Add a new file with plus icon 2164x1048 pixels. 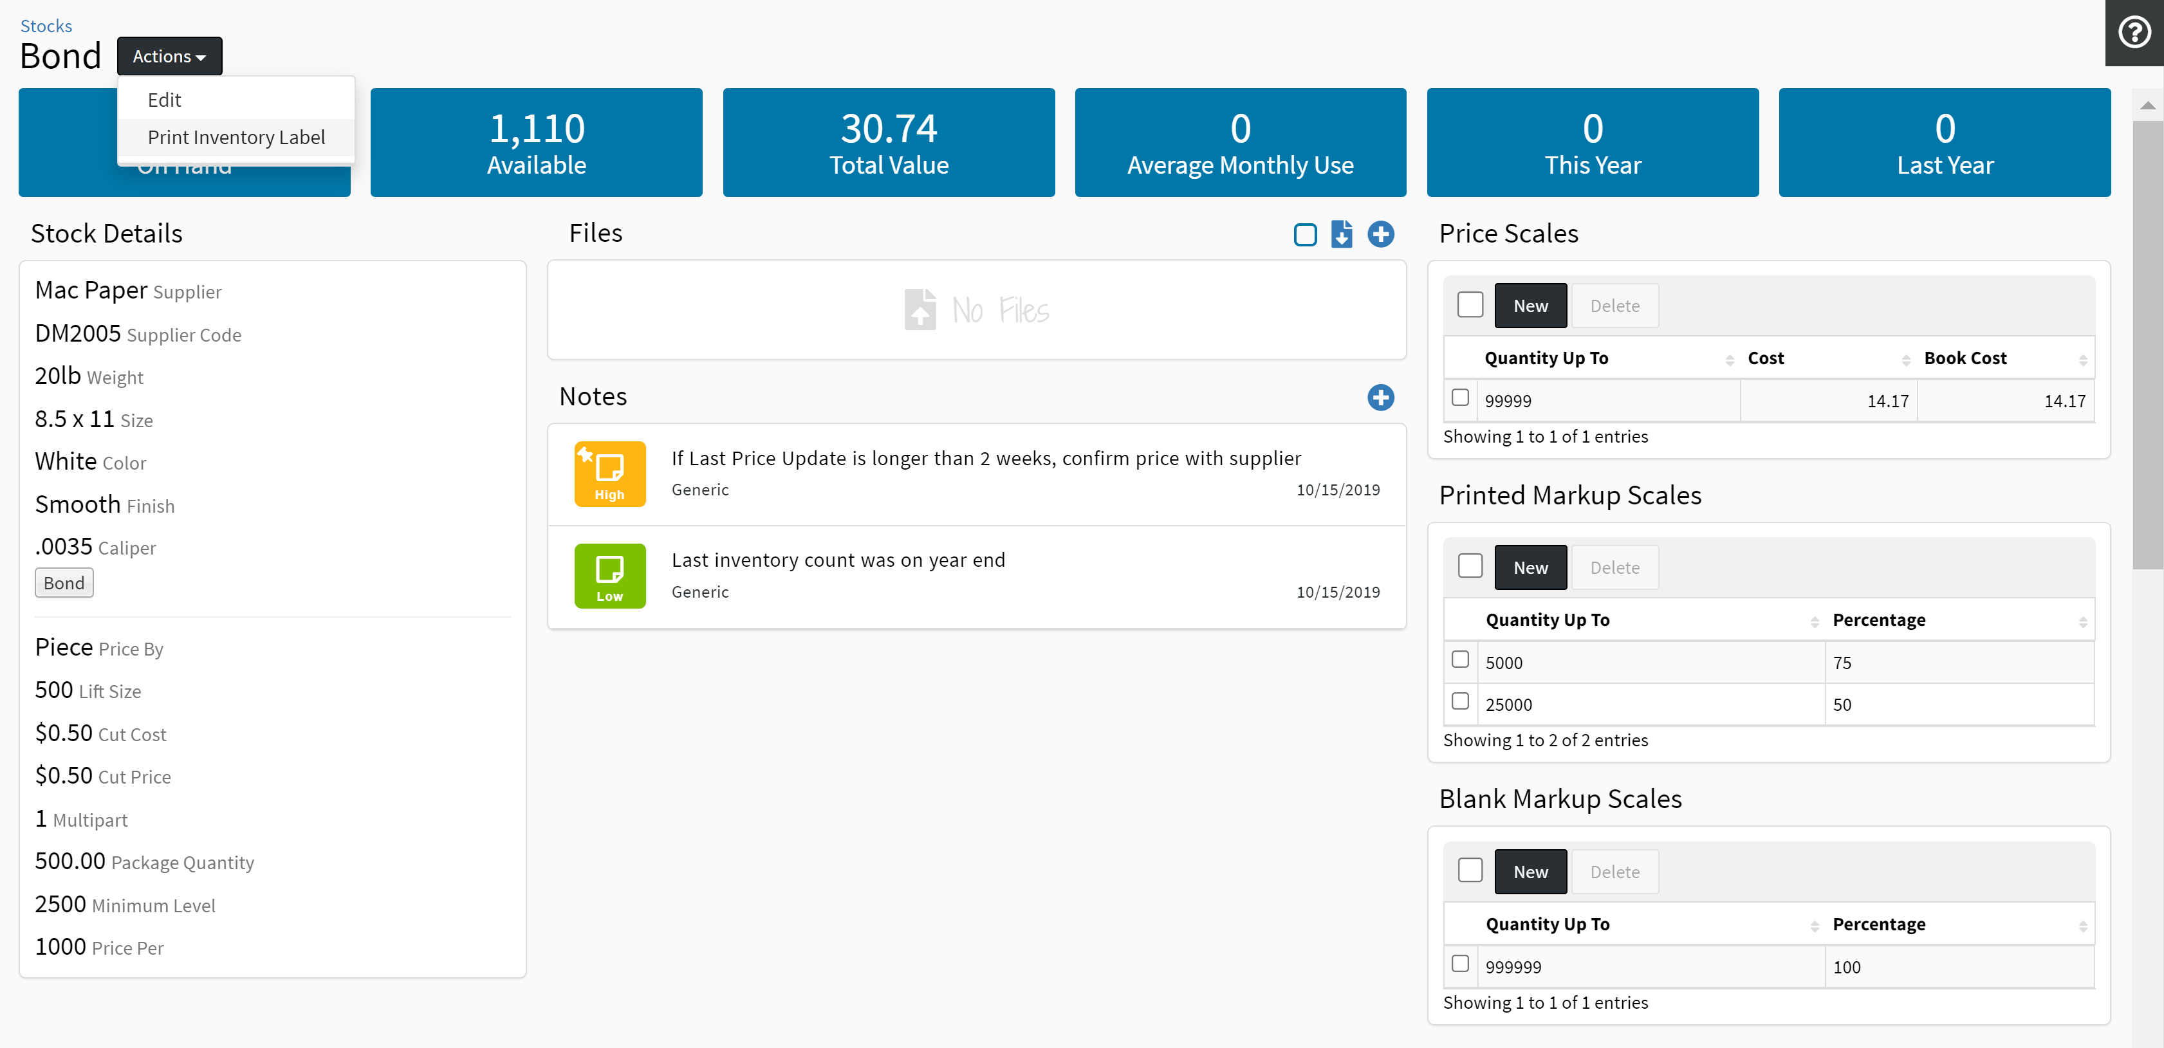pos(1380,234)
